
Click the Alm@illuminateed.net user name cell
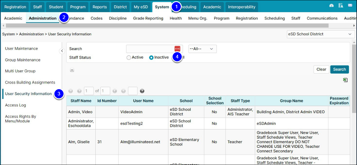143,142
